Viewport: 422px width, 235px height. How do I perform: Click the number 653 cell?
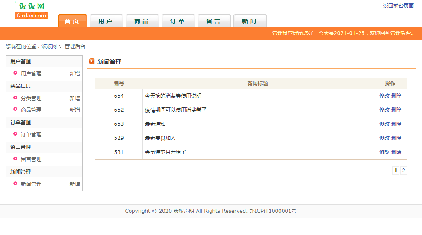[119, 124]
